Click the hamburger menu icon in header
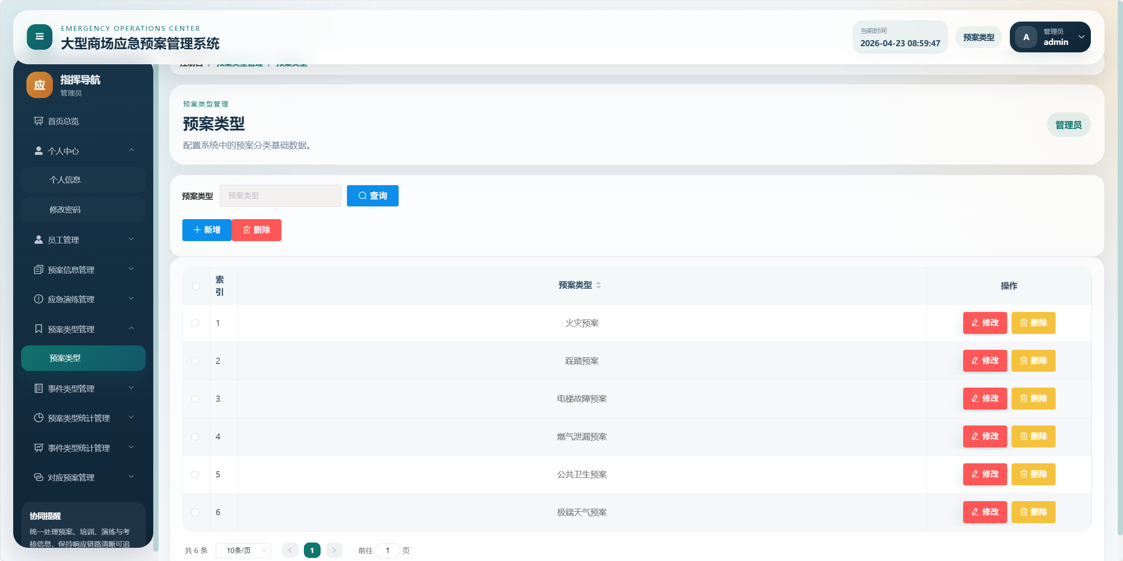The image size is (1123, 561). pos(39,37)
